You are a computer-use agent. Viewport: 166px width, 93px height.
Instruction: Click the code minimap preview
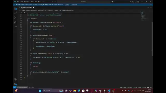144,16
